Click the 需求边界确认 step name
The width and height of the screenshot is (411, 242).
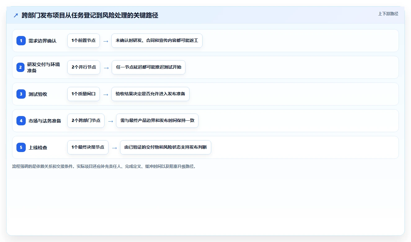[x=42, y=41]
